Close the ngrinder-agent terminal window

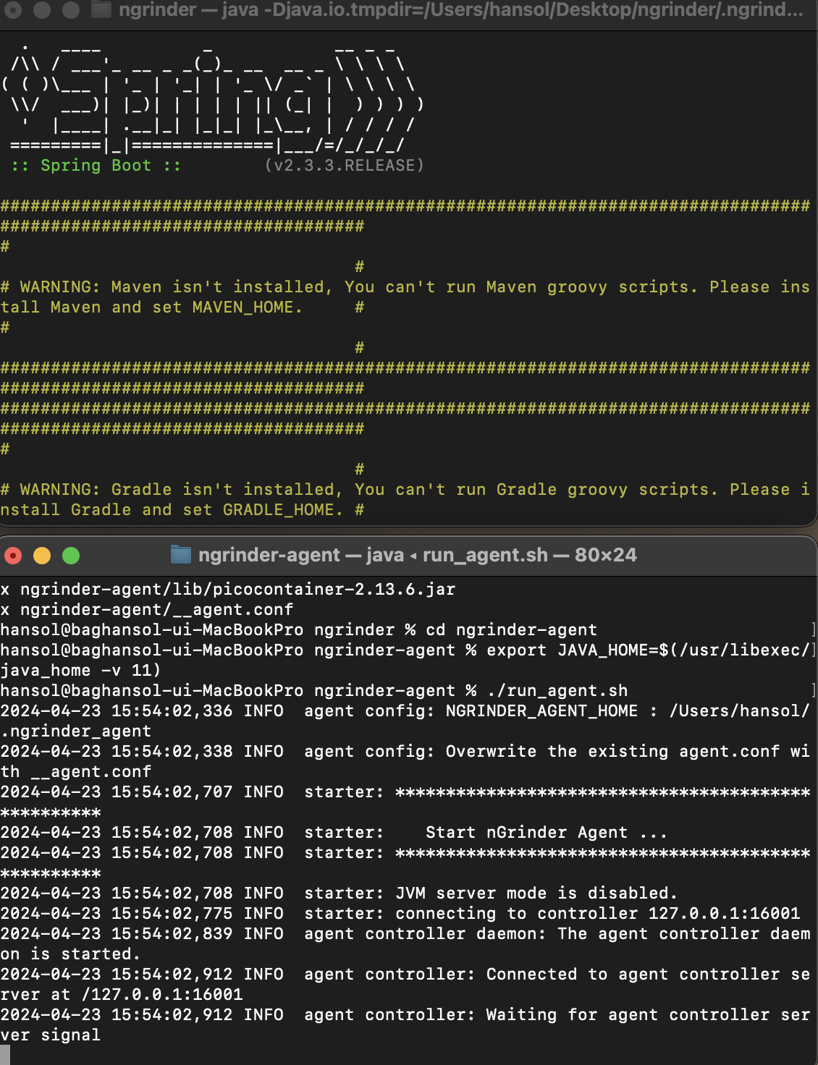tap(13, 556)
